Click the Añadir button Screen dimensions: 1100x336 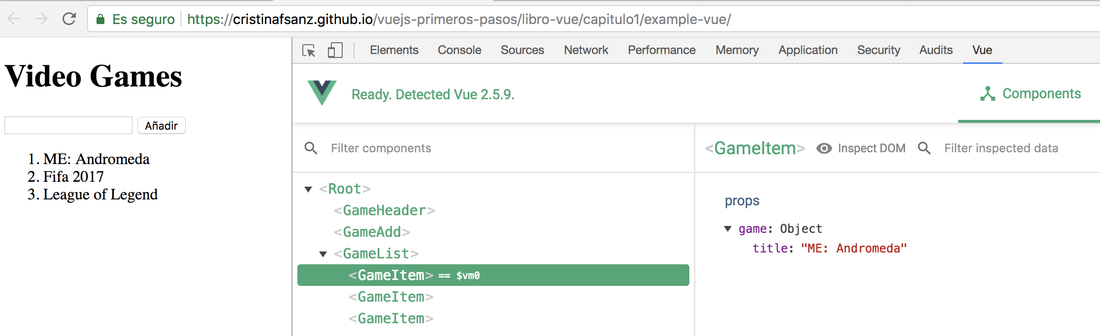click(161, 125)
